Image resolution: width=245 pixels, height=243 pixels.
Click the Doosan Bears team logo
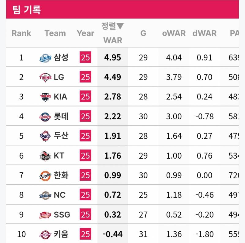click(x=45, y=136)
